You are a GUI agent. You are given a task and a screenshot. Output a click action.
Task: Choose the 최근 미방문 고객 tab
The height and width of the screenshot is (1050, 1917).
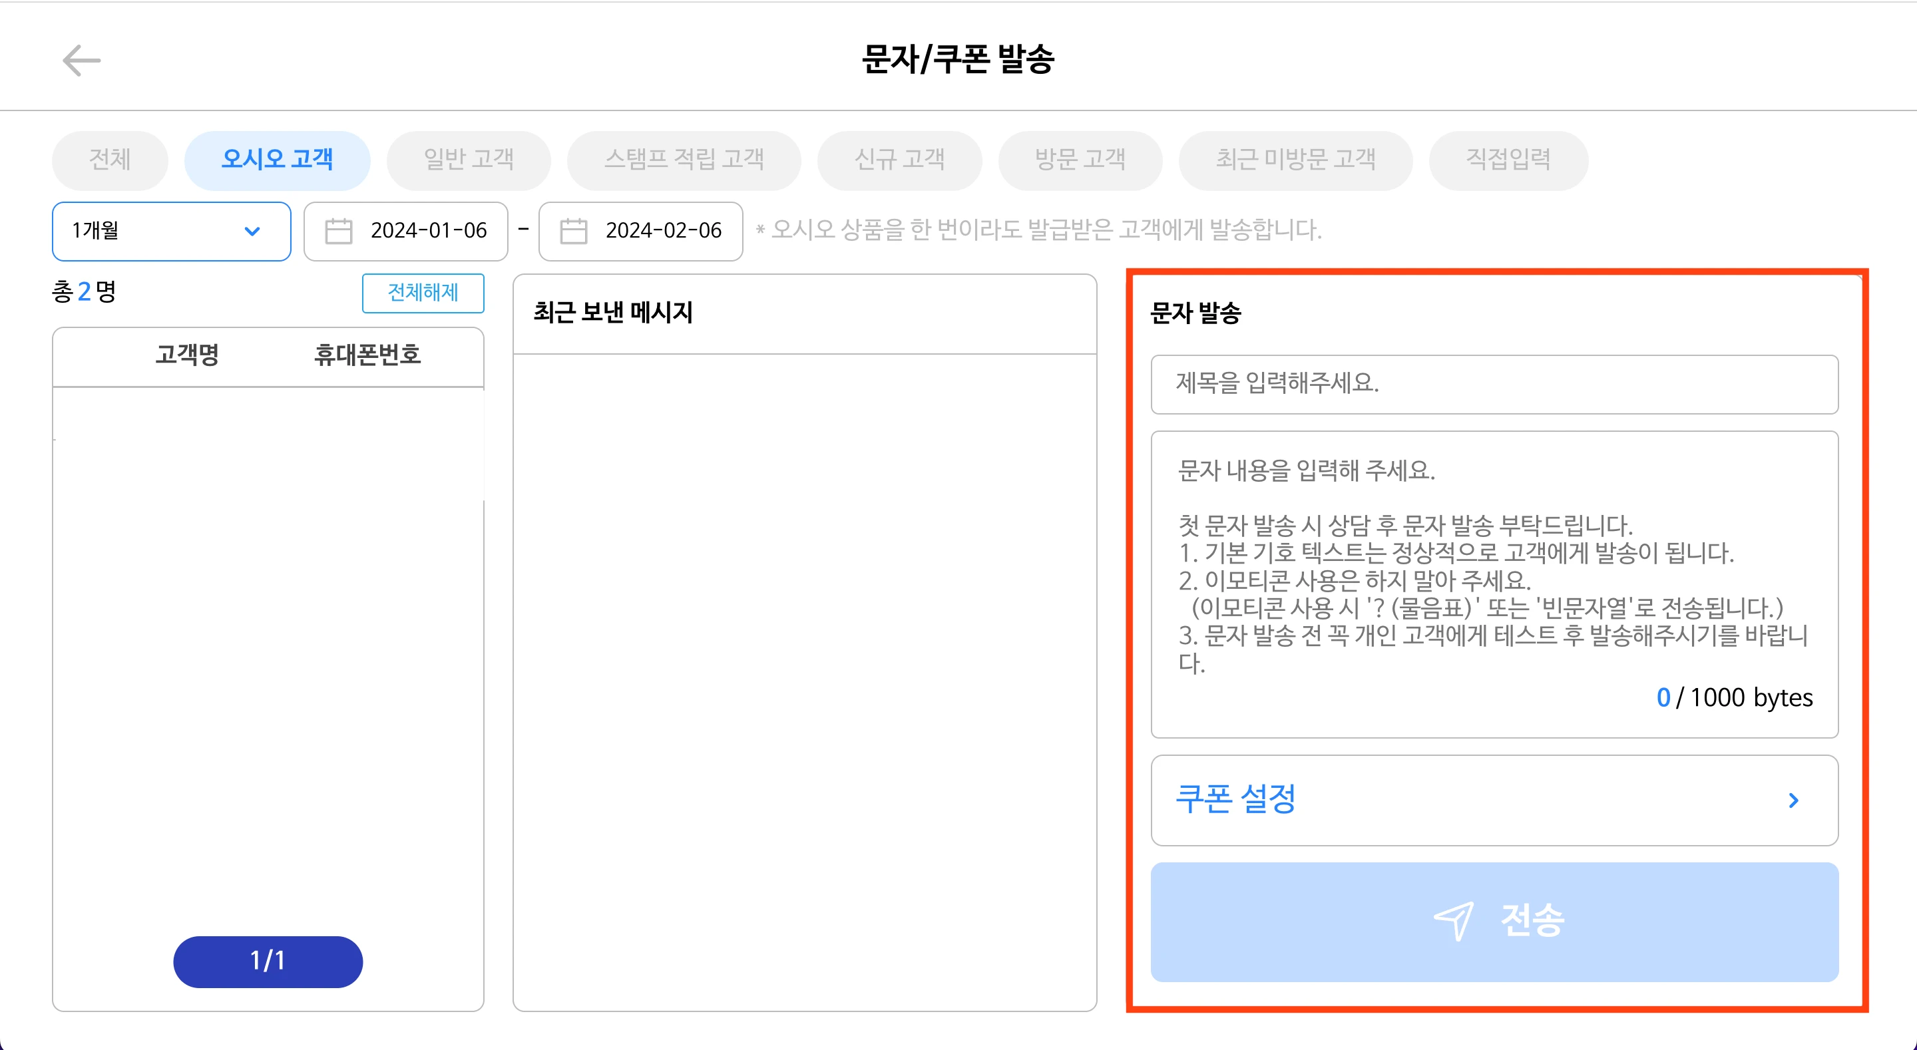pos(1295,160)
